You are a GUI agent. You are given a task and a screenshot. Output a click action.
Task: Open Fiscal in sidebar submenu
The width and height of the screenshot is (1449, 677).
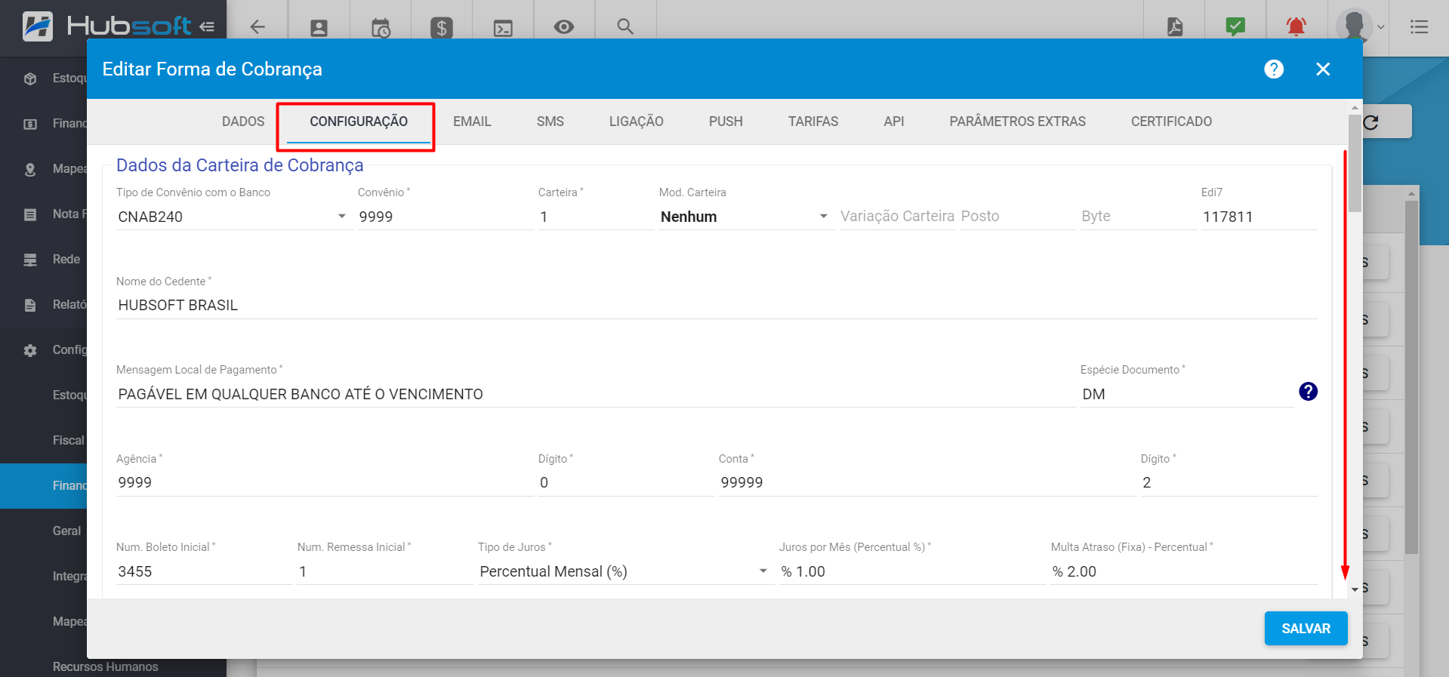click(68, 441)
